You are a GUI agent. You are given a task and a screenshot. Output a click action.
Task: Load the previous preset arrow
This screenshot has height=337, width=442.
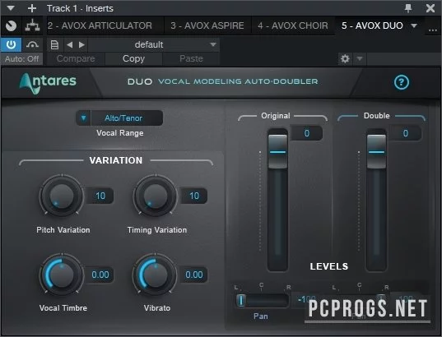coord(70,44)
